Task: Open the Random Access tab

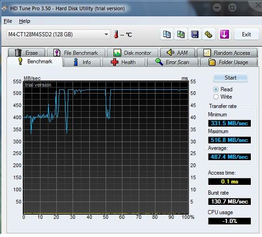Action: [227, 53]
